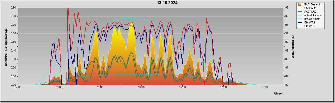The width and height of the screenshot is (335, 103).
Task: Click the 19:00 time axis tick
Action: [x=265, y=87]
